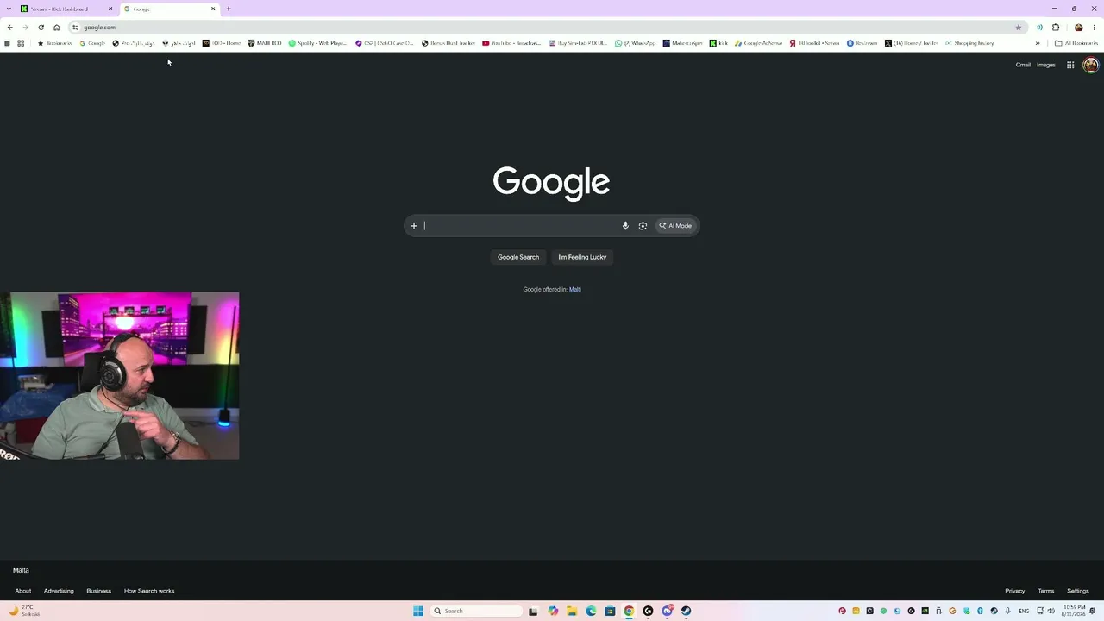Open the taskbar clock and date
This screenshot has height=621, width=1104.
(1074, 611)
